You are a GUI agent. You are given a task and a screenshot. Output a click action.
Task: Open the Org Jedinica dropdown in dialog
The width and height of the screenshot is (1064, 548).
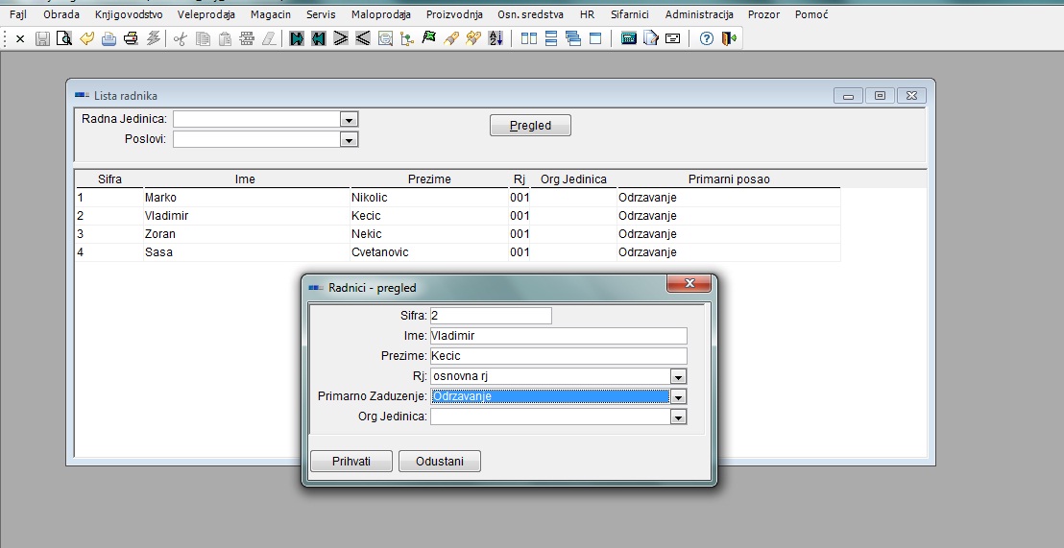point(678,417)
